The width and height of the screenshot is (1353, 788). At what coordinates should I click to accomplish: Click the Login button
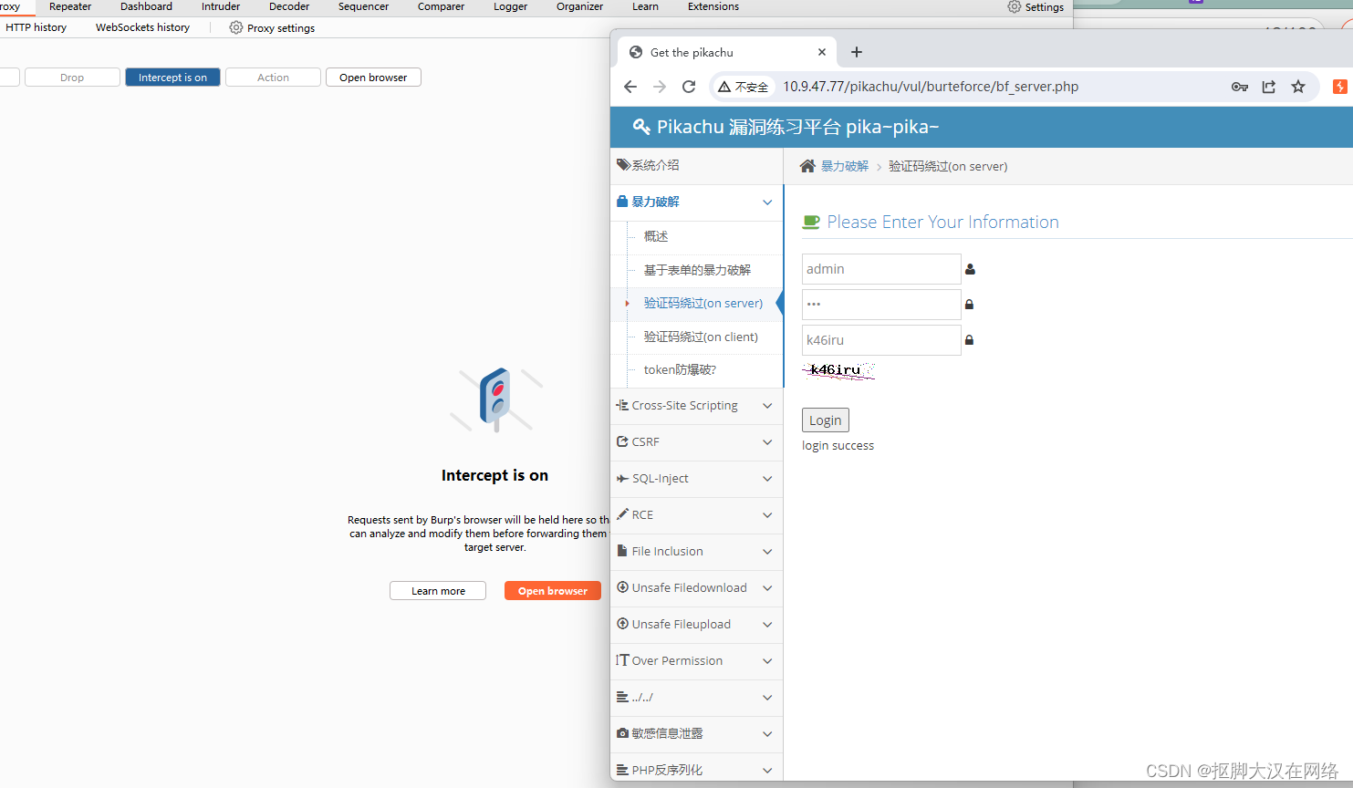coord(826,420)
